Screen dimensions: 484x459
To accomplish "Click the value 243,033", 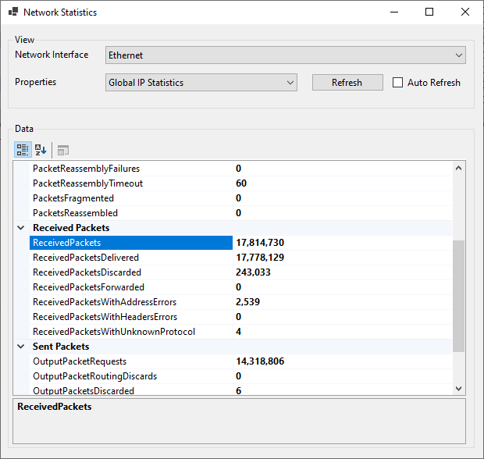I will (253, 272).
